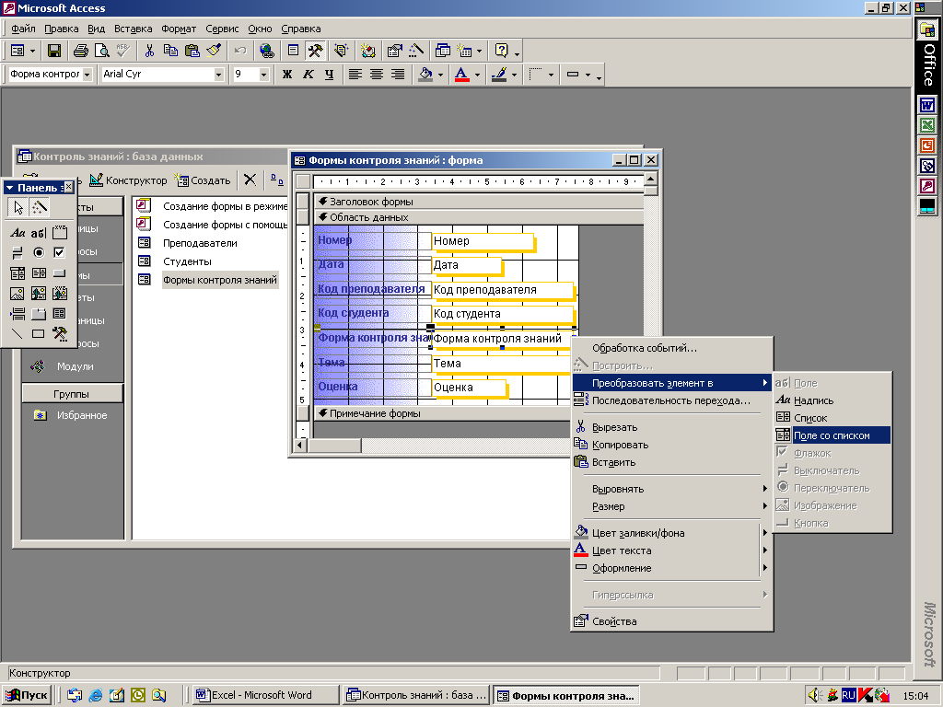
Task: Select the Check Box tool in the toolbox
Action: point(60,252)
